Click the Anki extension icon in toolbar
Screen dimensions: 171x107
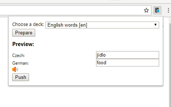(157, 10)
